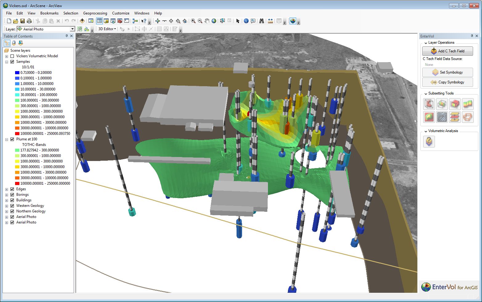The height and width of the screenshot is (302, 482).
Task: Toggle the EnterVol globe toolbar icon
Action: (x=293, y=21)
